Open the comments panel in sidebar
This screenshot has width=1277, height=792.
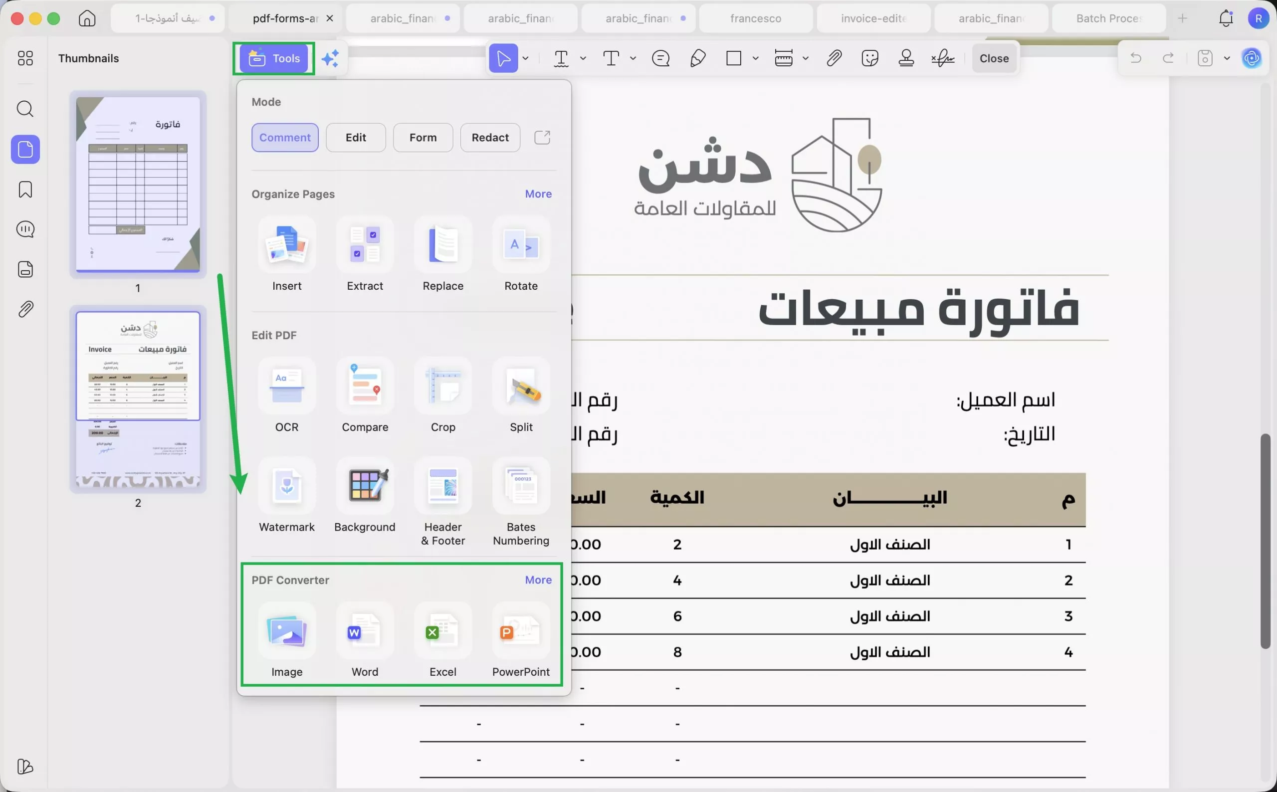tap(25, 229)
